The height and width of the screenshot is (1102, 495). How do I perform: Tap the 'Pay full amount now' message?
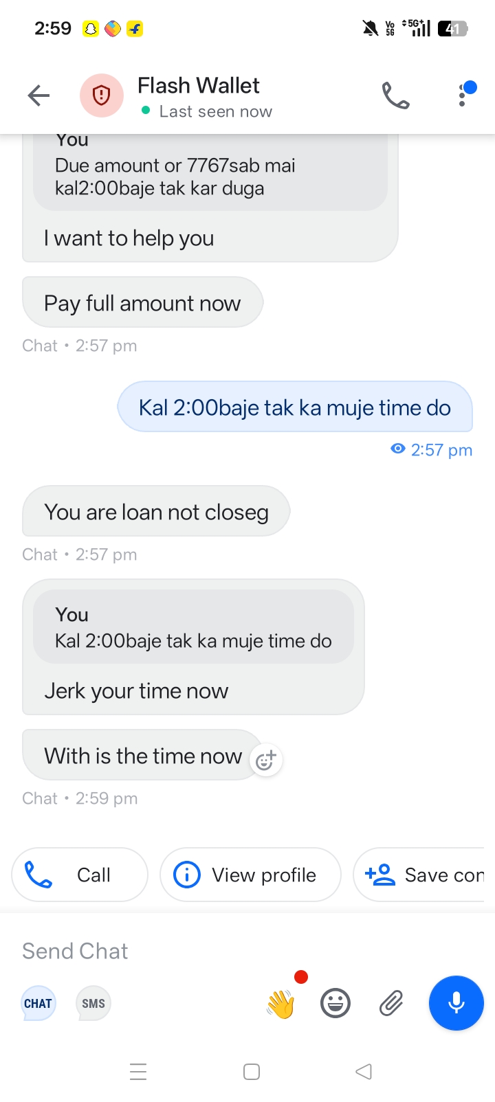142,302
